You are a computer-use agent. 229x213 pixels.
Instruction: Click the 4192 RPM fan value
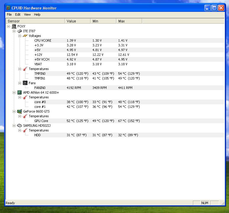74,88
